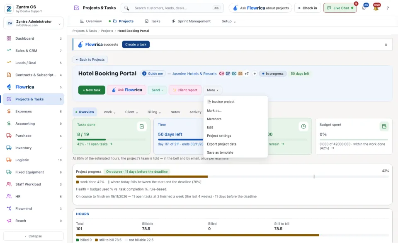Open Flowrica in the sidebar
Viewport: 398px width, 243px height.
(34, 87)
